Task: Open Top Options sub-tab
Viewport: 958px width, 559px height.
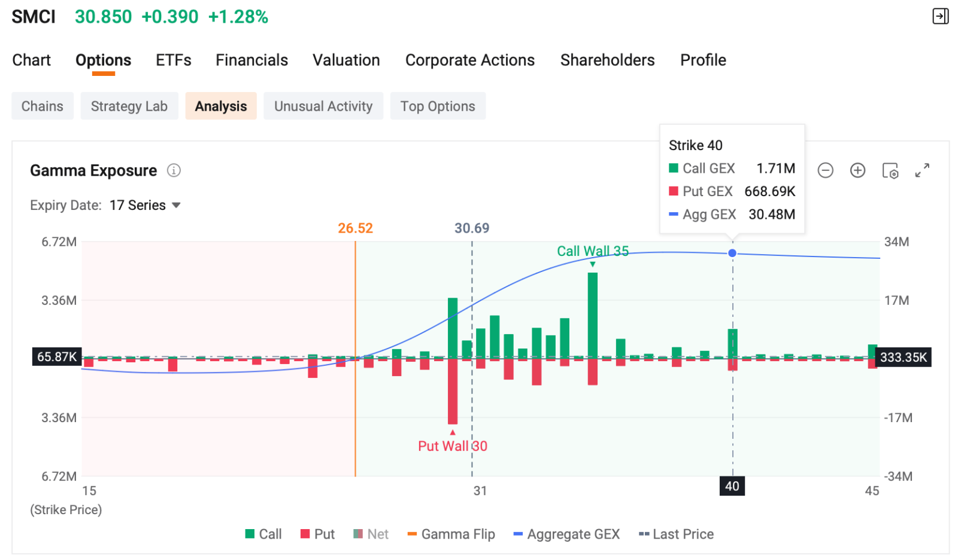Action: 438,106
